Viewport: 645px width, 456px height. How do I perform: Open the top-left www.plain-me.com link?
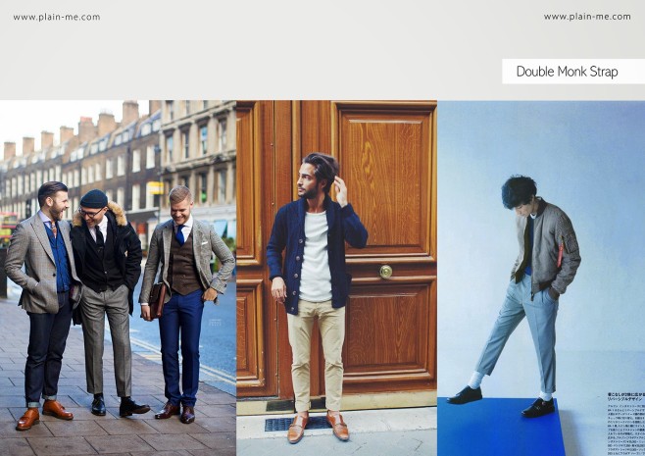pyautogui.click(x=57, y=17)
